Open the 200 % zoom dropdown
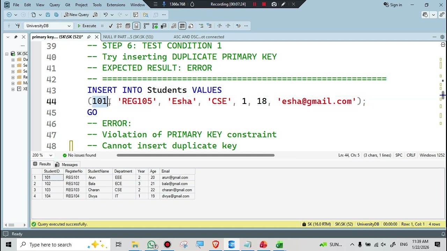Image resolution: width=447 pixels, height=251 pixels. [x=51, y=155]
